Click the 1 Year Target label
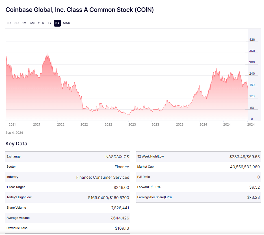 coord(16,187)
